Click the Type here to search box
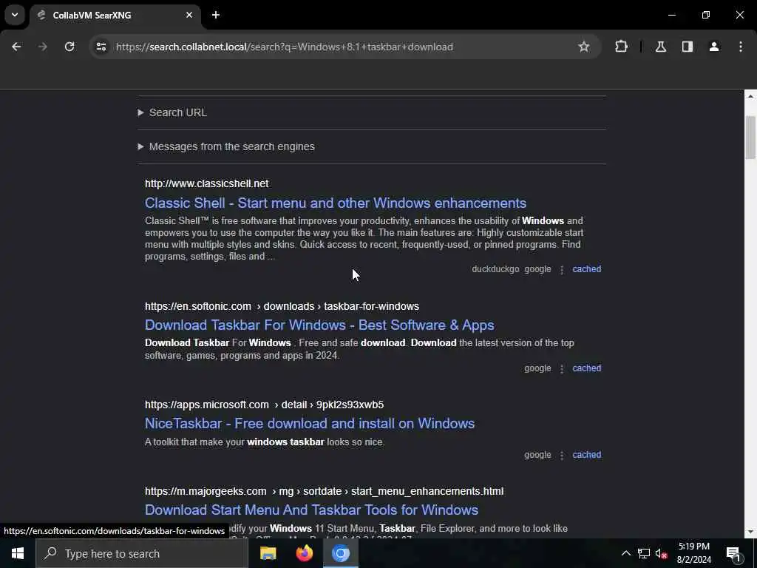The image size is (757, 568). [x=142, y=553]
